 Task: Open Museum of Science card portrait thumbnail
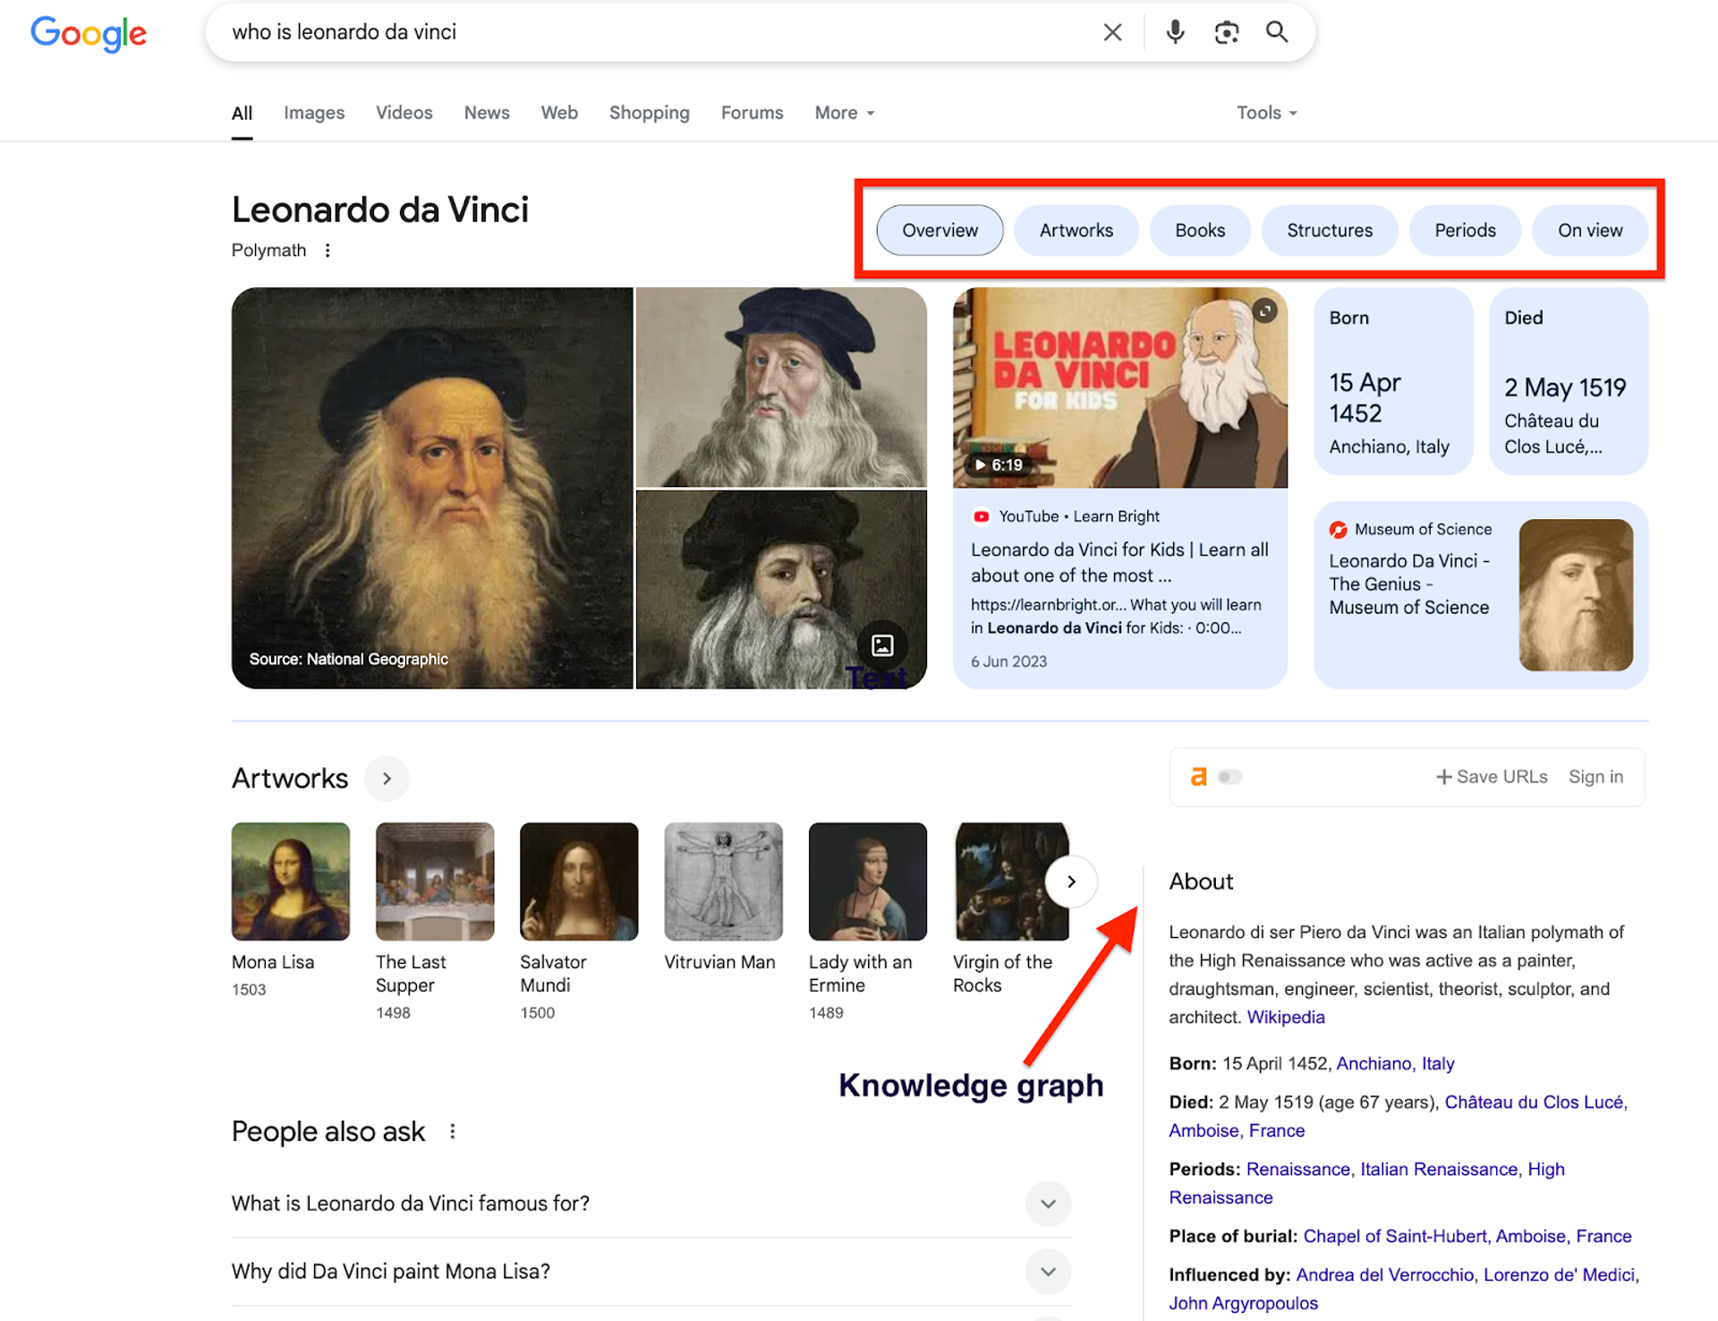tap(1576, 595)
